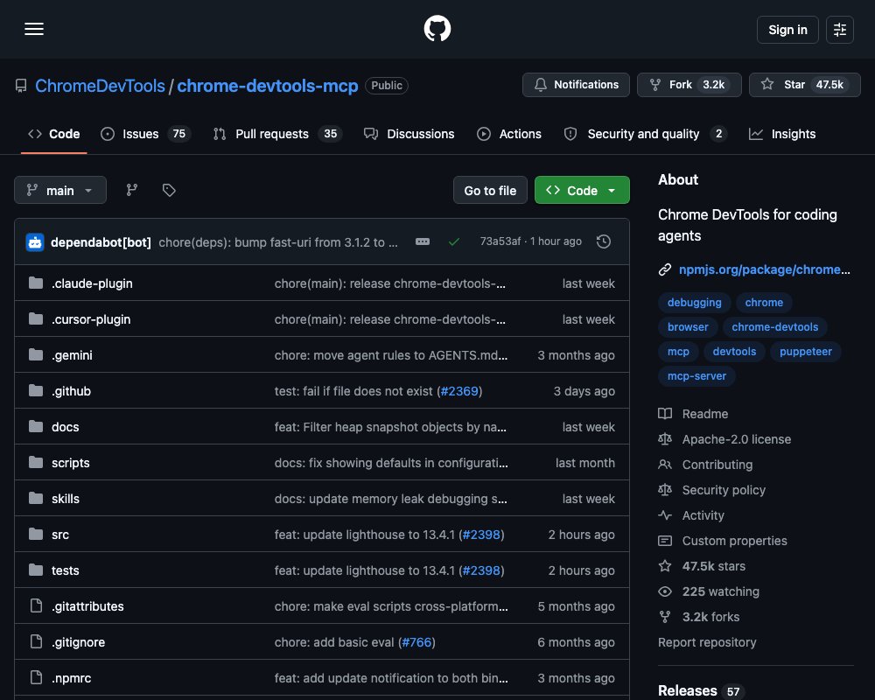Open the Readme link with book icon
Screen dimensions: 875x700
[x=693, y=414]
